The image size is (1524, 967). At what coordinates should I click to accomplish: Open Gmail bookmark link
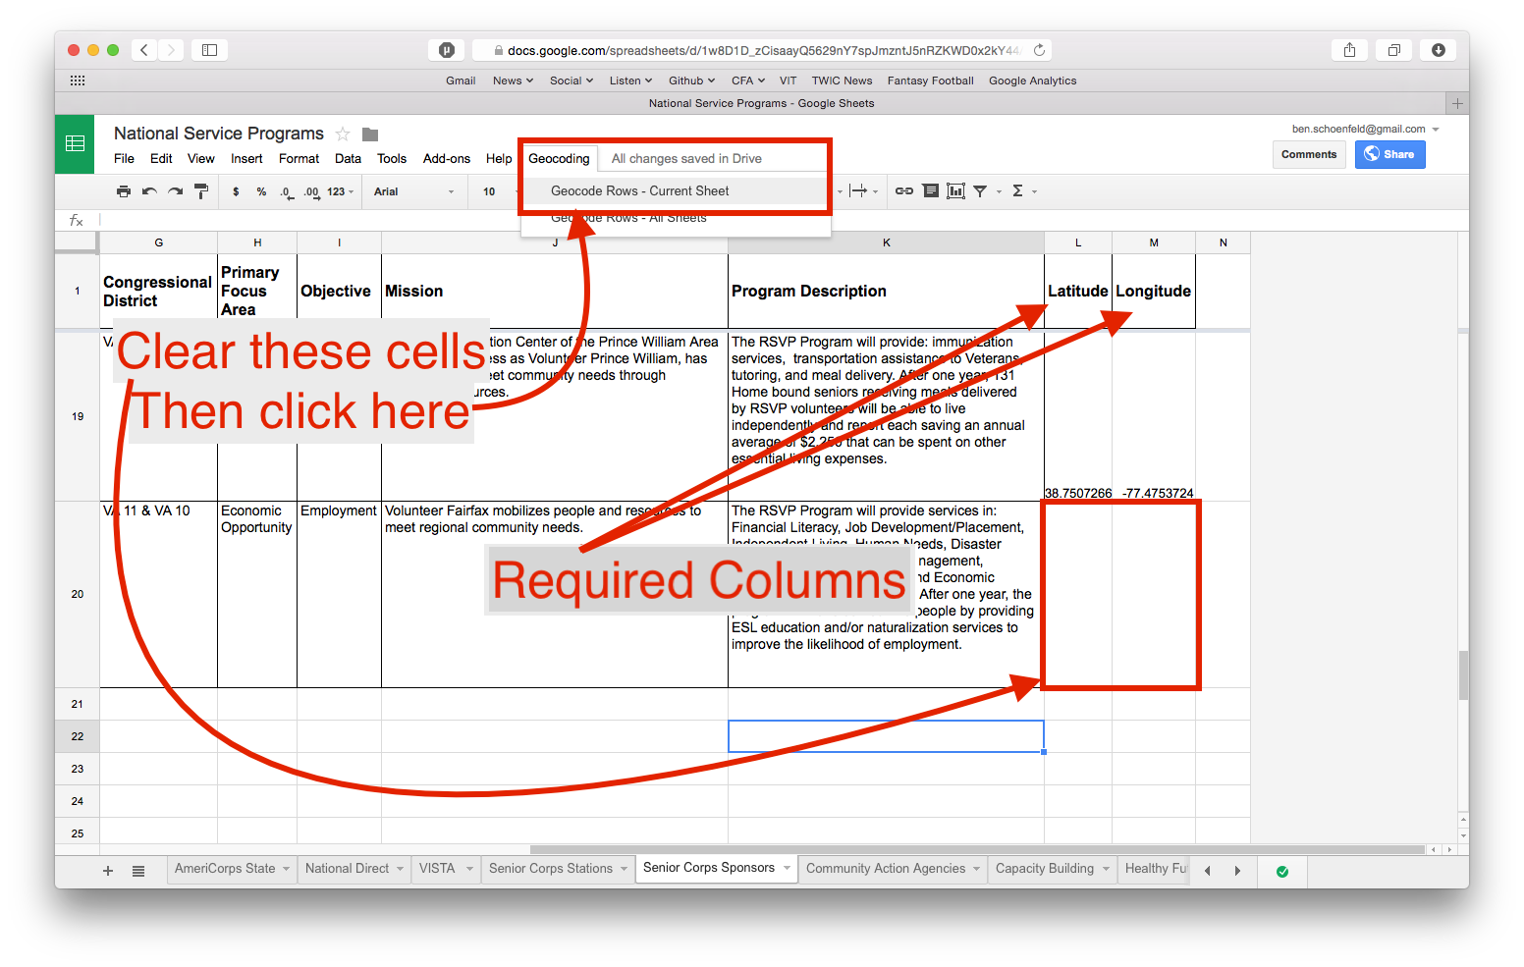[461, 81]
